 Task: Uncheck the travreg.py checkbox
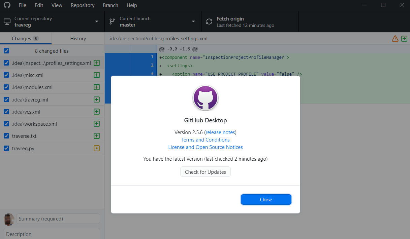[x=6, y=148]
